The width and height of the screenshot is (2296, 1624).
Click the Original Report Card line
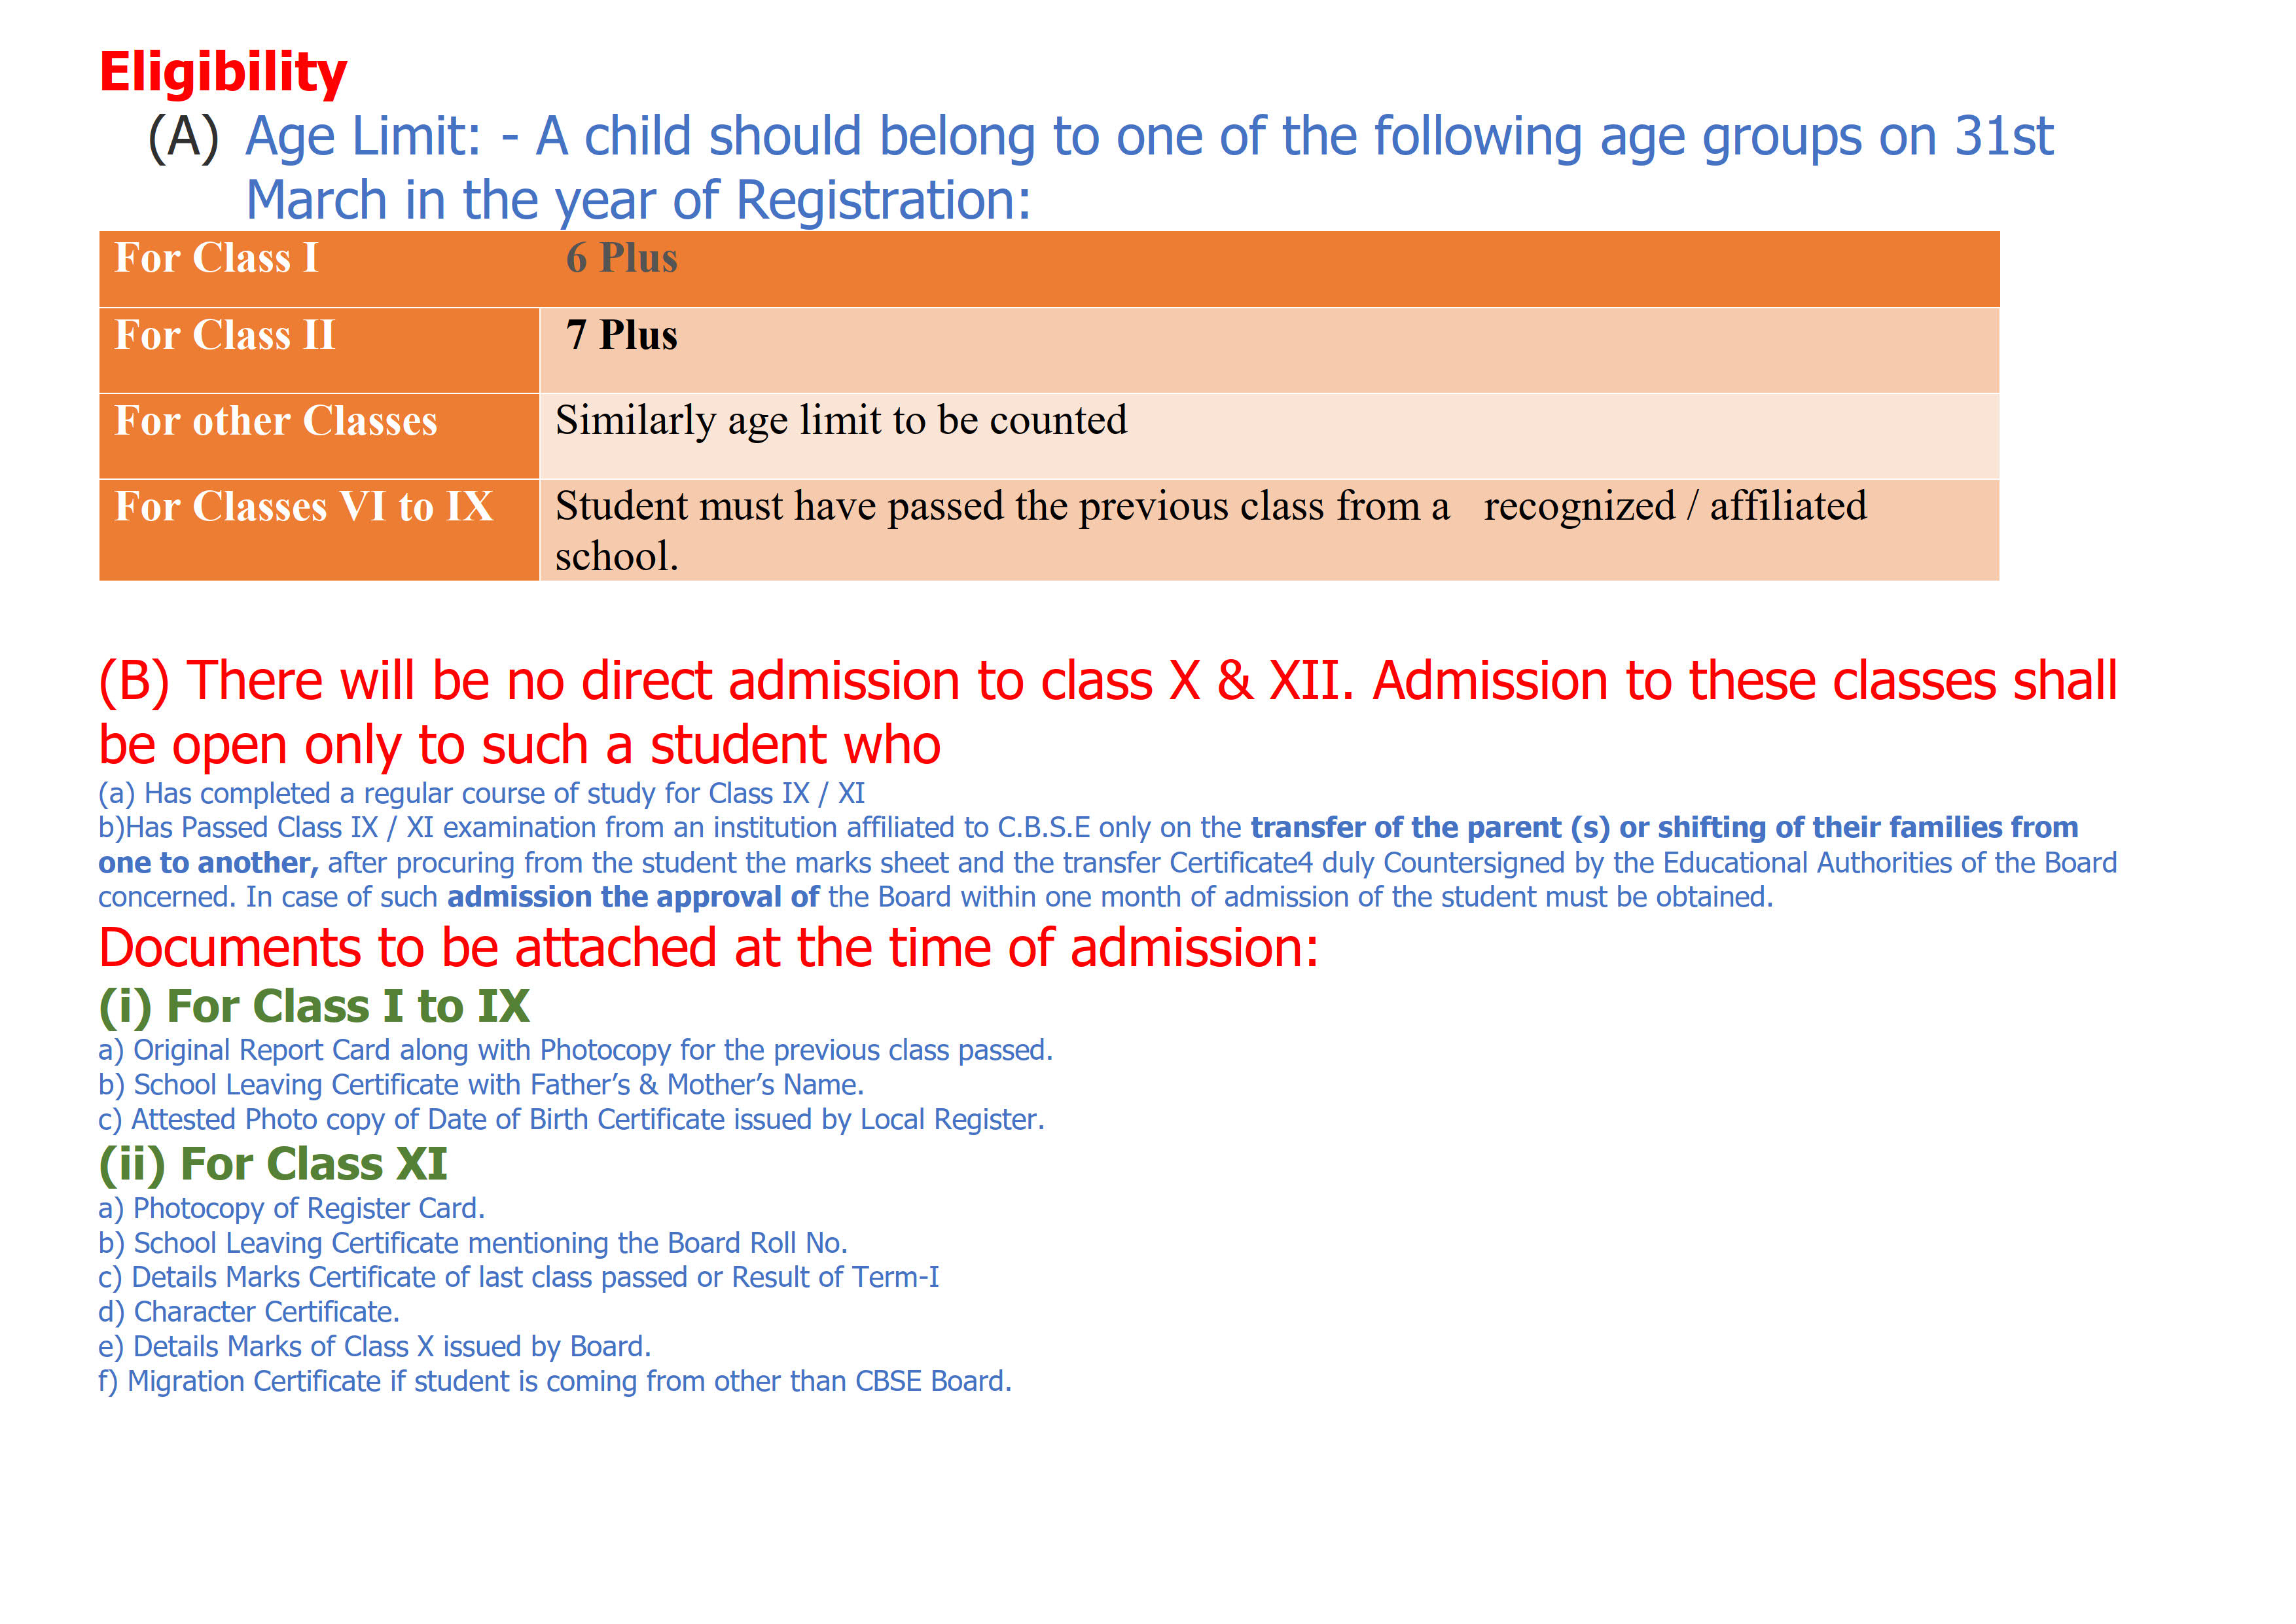tap(575, 1051)
